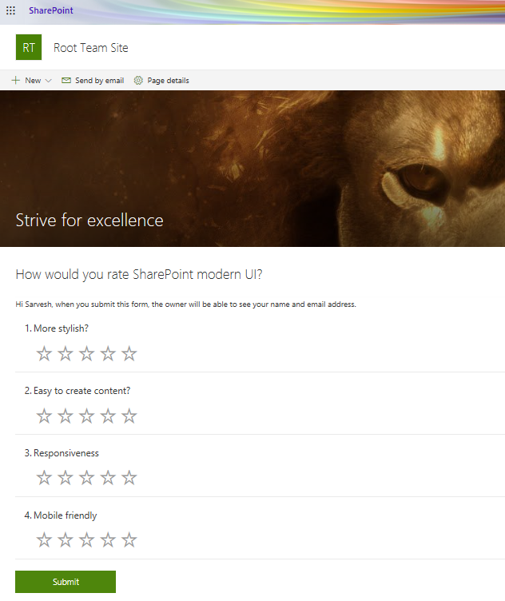Rate More stylish with four stars
The height and width of the screenshot is (601, 505).
coord(108,354)
